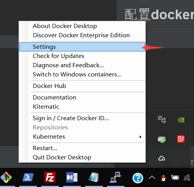Click Sign in / Create Docker ID
The width and height of the screenshot is (194, 187).
point(71,118)
